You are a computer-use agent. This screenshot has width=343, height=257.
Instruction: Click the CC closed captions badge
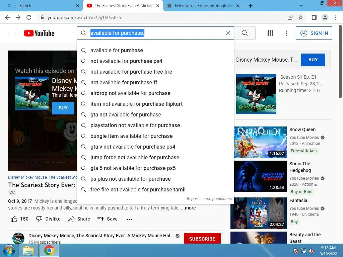(x=12, y=192)
